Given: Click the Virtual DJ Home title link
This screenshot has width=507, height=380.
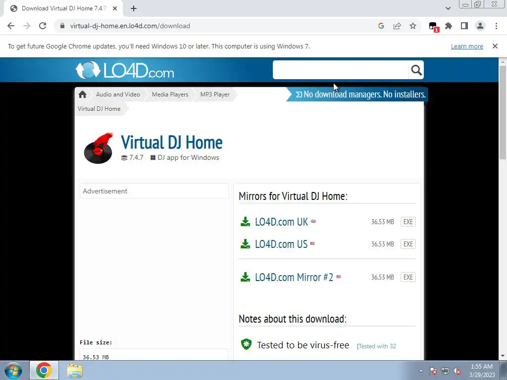Looking at the screenshot, I should [x=172, y=142].
